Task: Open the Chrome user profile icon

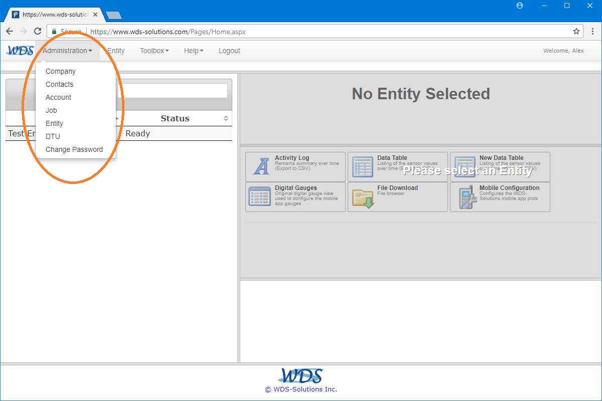Action: [x=520, y=6]
